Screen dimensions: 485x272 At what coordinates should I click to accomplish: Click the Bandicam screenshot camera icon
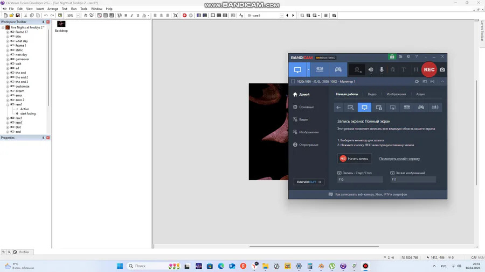(x=442, y=70)
